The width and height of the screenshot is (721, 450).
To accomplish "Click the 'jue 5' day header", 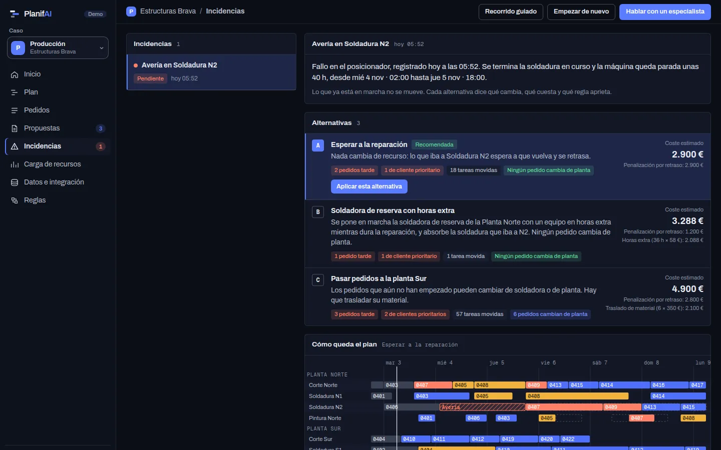I will tap(496, 362).
